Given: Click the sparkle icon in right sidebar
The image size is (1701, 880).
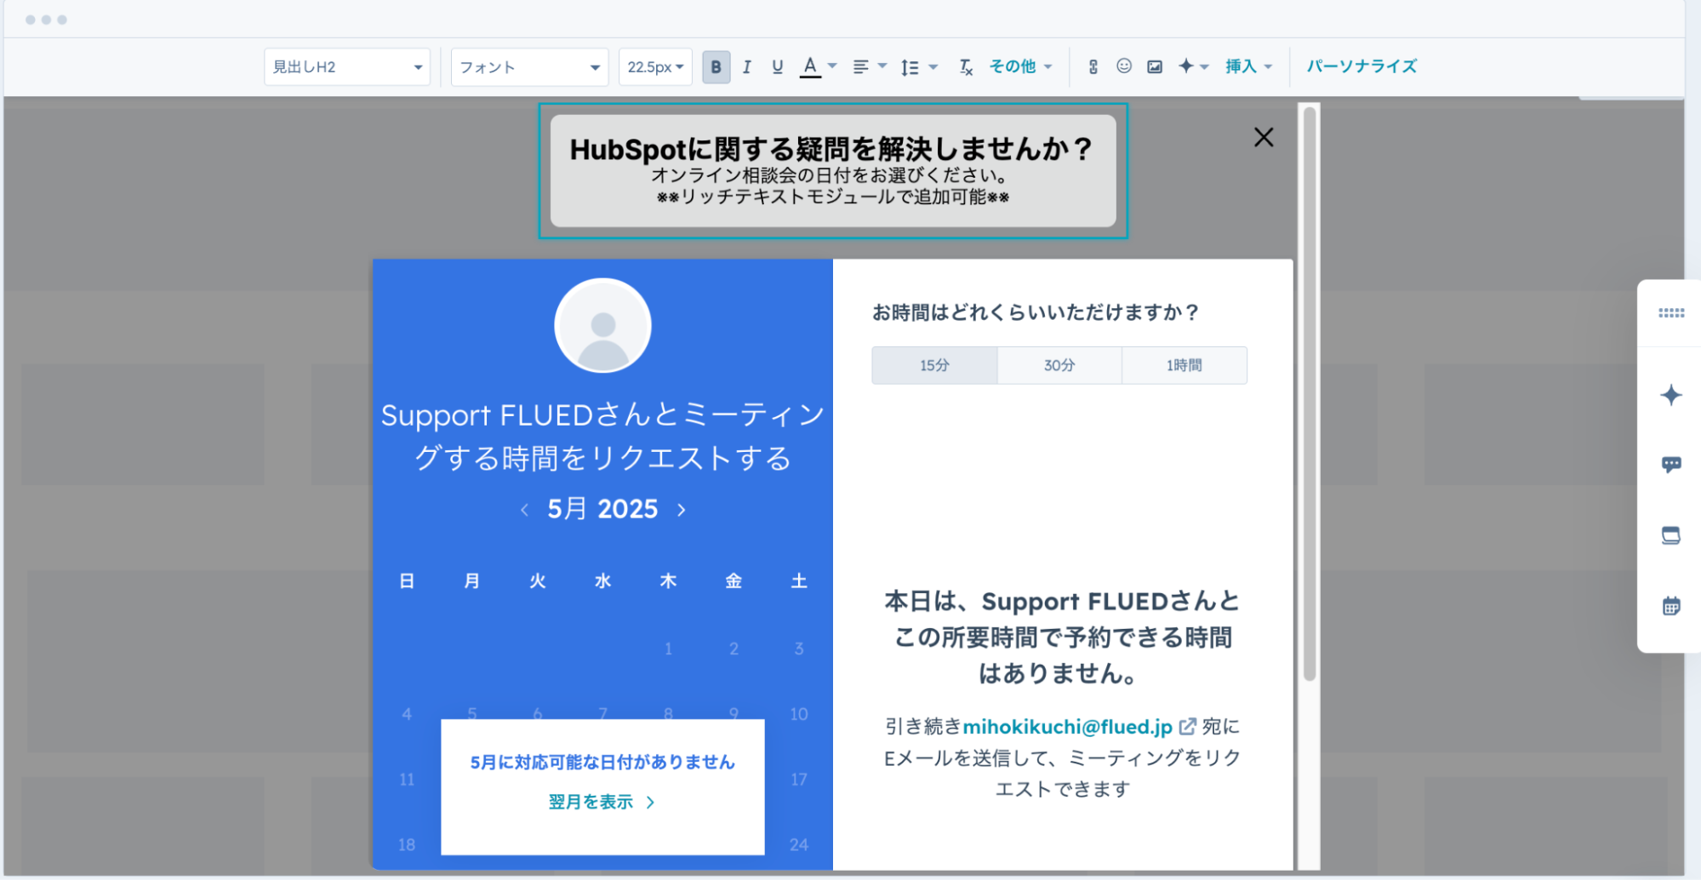Looking at the screenshot, I should [x=1671, y=395].
